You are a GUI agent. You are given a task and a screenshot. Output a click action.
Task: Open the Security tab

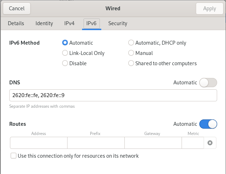[118, 23]
